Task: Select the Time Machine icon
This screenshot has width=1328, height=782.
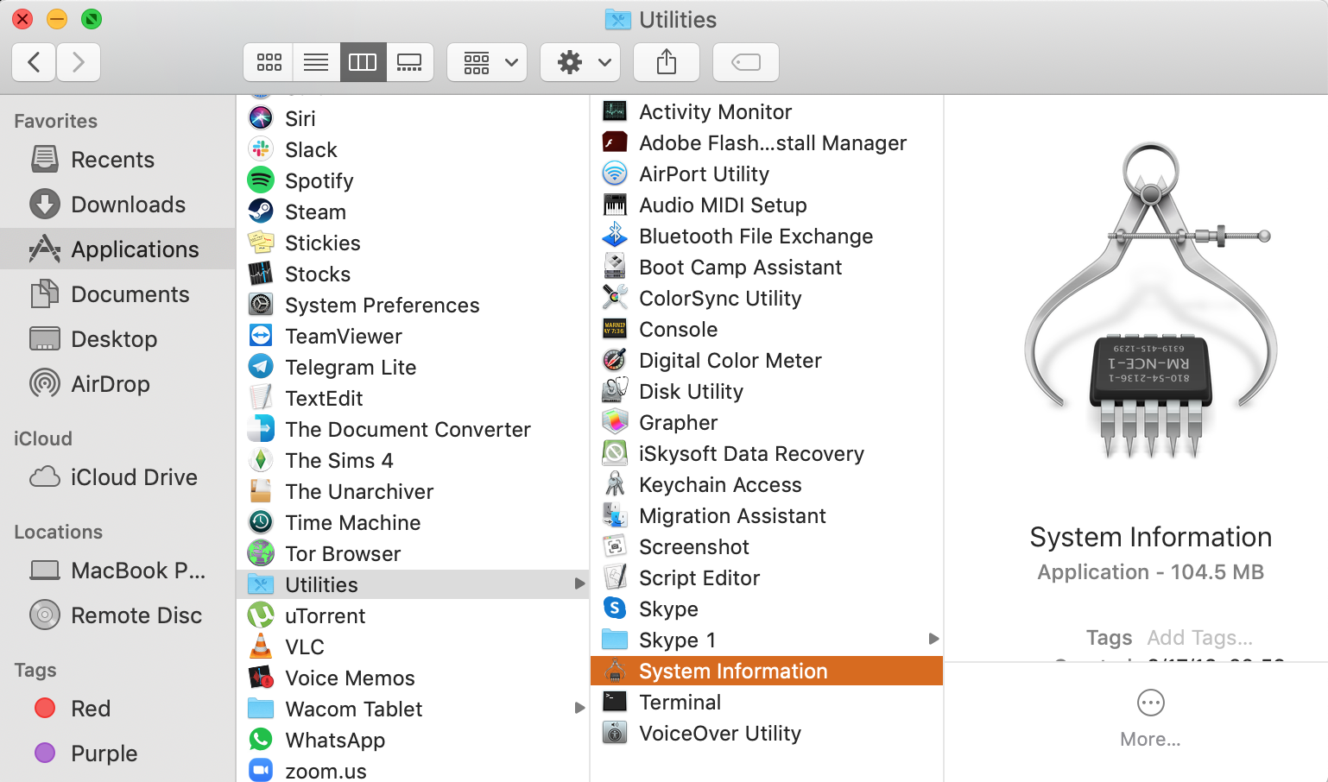Action: [x=261, y=521]
